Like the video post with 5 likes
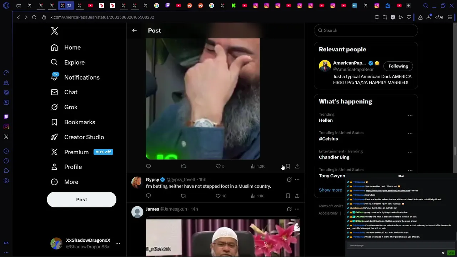Viewport: 457px width, 257px height. pos(220,166)
